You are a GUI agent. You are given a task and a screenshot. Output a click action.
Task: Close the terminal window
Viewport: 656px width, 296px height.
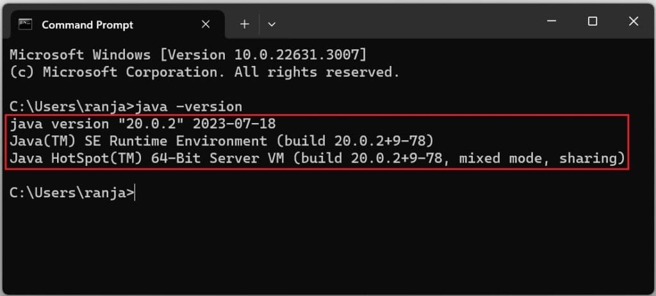point(634,22)
